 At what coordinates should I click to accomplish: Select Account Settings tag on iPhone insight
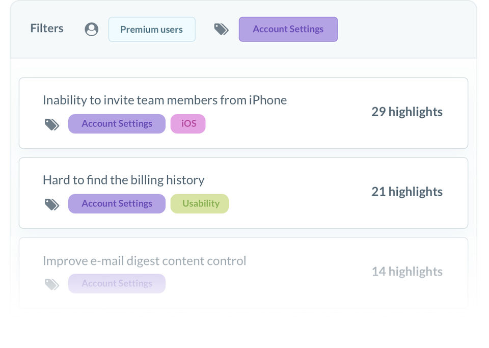pos(117,124)
